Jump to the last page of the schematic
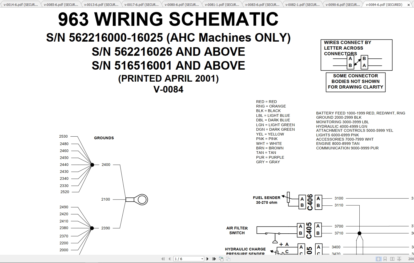Image resolution: width=414 pixels, height=263 pixels. tap(214, 259)
